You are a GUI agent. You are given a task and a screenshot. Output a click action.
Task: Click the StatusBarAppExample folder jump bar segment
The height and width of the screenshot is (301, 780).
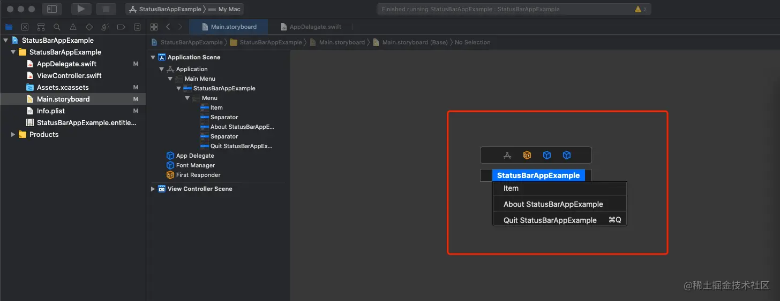pos(266,42)
